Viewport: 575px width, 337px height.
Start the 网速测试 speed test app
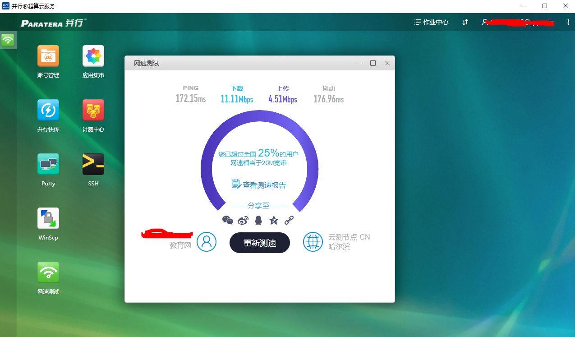click(x=47, y=272)
